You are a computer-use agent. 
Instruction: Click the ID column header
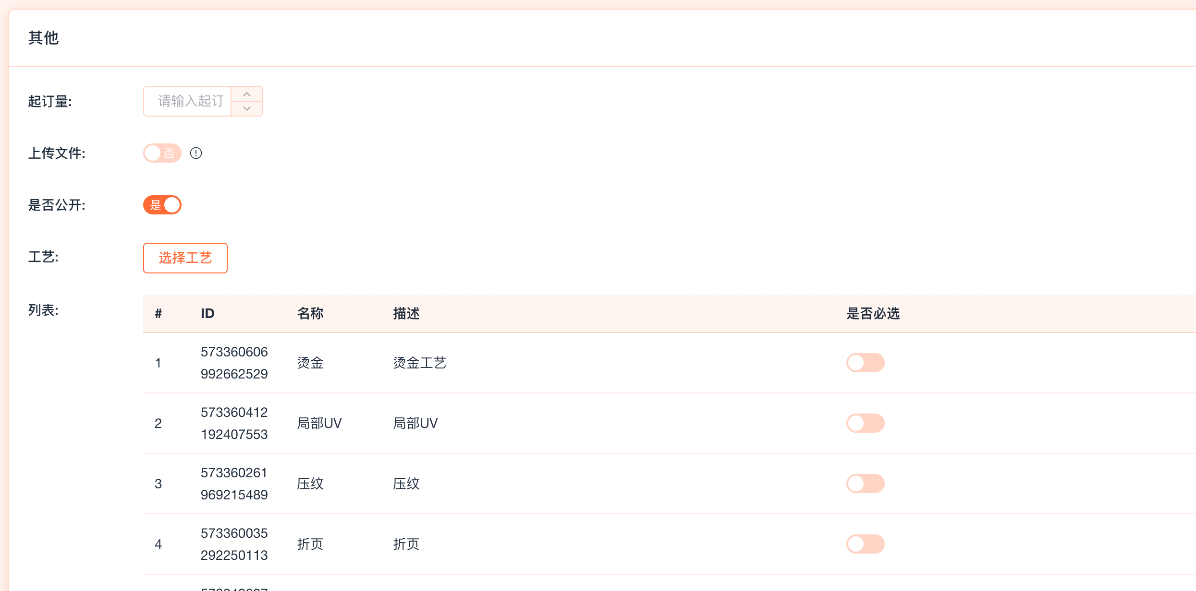tap(207, 314)
